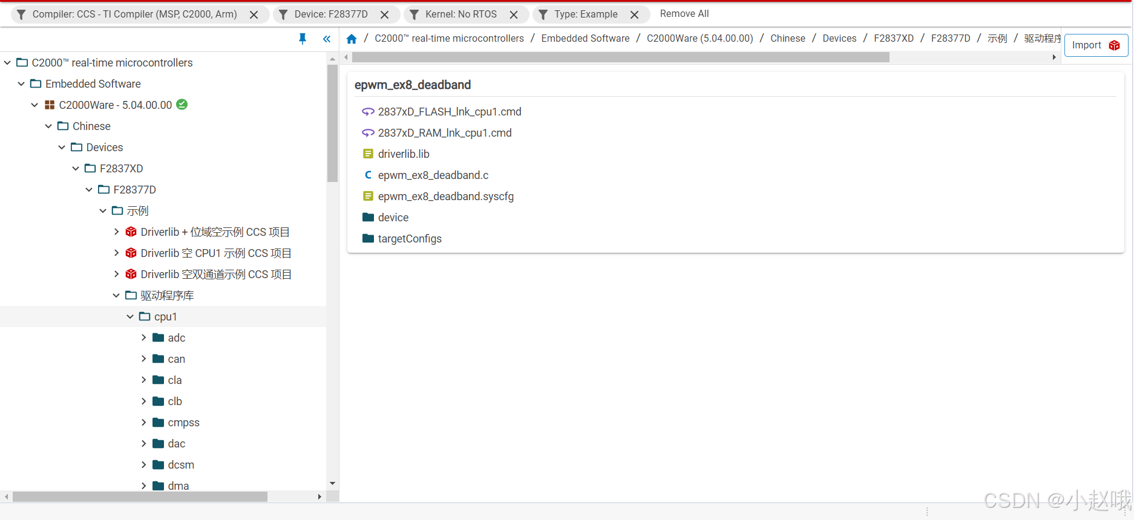The width and height of the screenshot is (1134, 520).
Task: Click the C file icon of epwm_ex8_deadband.c
Action: coord(368,175)
